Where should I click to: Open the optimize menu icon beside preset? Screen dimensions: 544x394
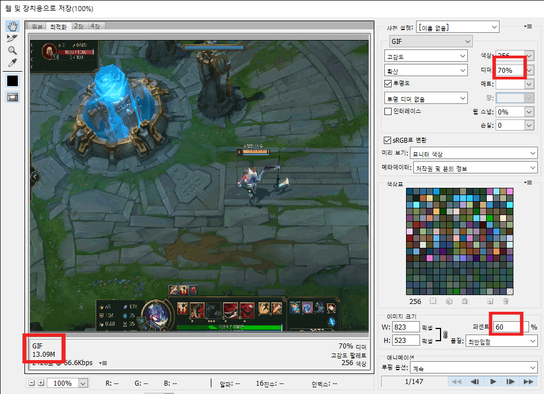point(528,26)
